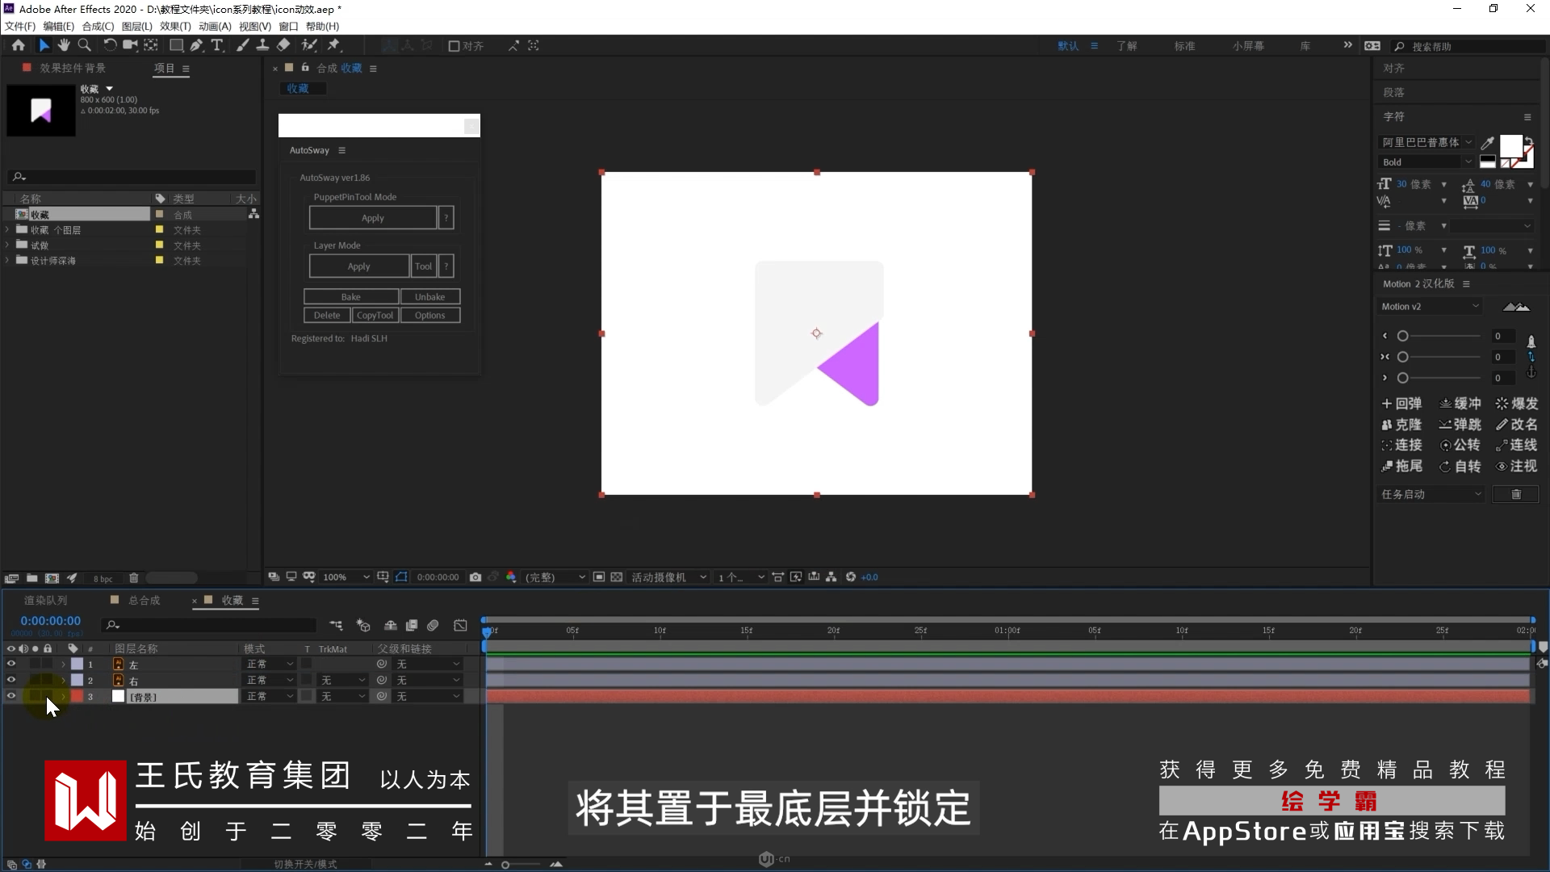Click the white fill color swatch
Image resolution: width=1550 pixels, height=872 pixels.
[1510, 146]
